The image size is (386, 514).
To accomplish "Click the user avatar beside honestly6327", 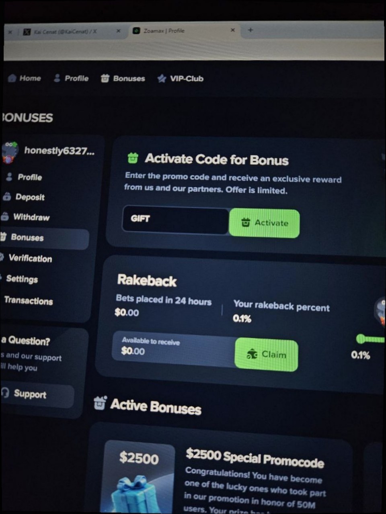I will pos(10,152).
